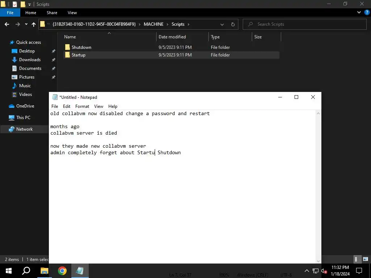Image resolution: width=371 pixels, height=278 pixels.
Task: Select Network in the navigation pane
Action: (24, 129)
